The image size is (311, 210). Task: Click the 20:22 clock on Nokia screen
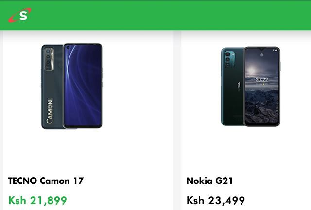point(261,80)
